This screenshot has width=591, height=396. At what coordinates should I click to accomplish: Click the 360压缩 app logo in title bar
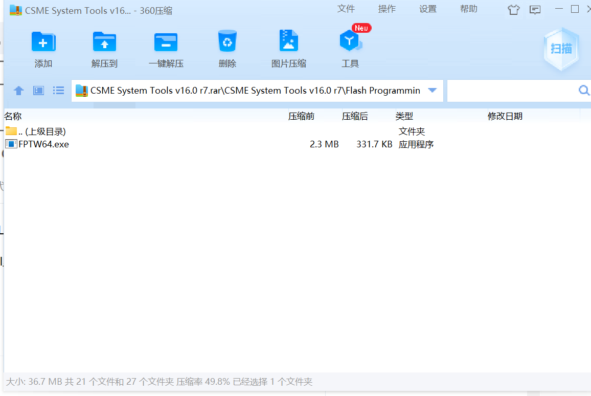[x=15, y=10]
